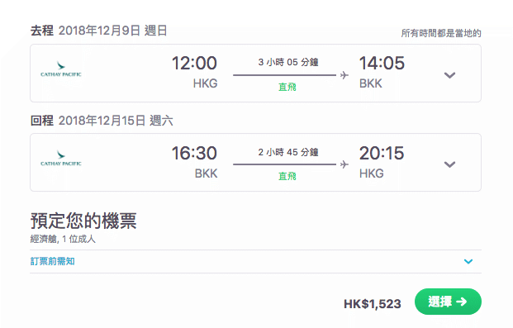
Task: Open the 訂票前需知 link
Action: coord(53,261)
